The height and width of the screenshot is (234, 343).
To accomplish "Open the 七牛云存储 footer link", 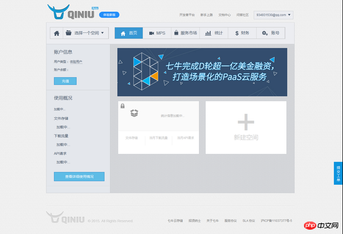I will pos(175,221).
